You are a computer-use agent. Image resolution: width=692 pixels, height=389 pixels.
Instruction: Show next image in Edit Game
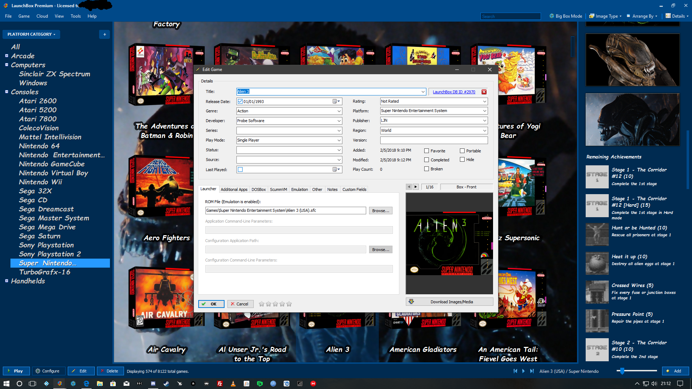[416, 187]
